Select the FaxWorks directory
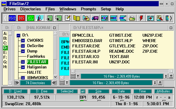 point(36,57)
